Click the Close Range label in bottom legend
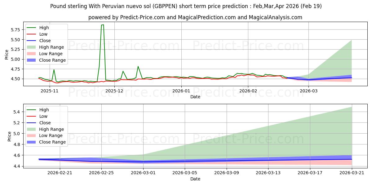Viewport: 372px width, 186px height. (x=52, y=142)
